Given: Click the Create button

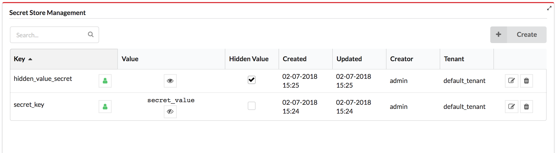Looking at the screenshot, I should pyautogui.click(x=518, y=35).
